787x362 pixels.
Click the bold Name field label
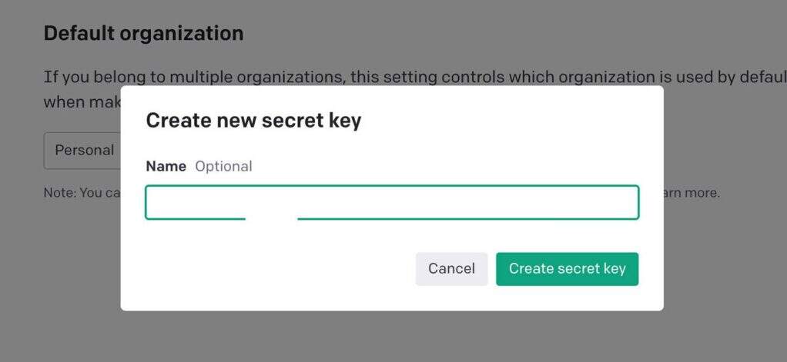tap(166, 166)
